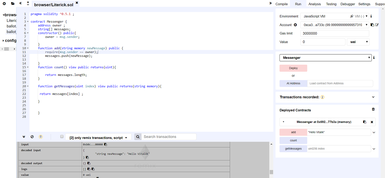Open file via folder icon
Screen dimensions: 385x178
click(x=13, y=4)
